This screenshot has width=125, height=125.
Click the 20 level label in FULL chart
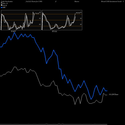(81, 24)
